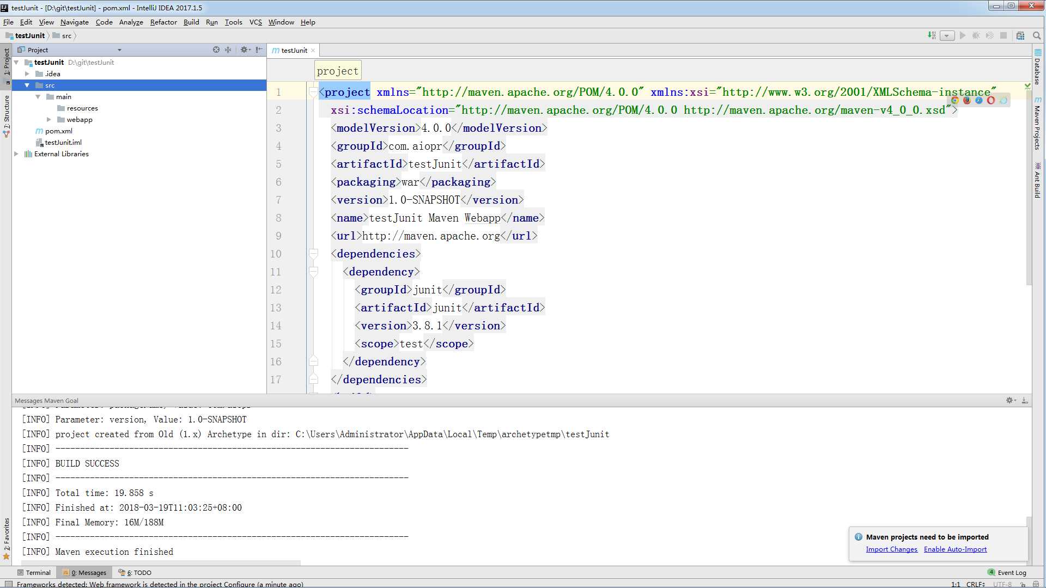Open the Ant Build tool window

pyautogui.click(x=1037, y=180)
